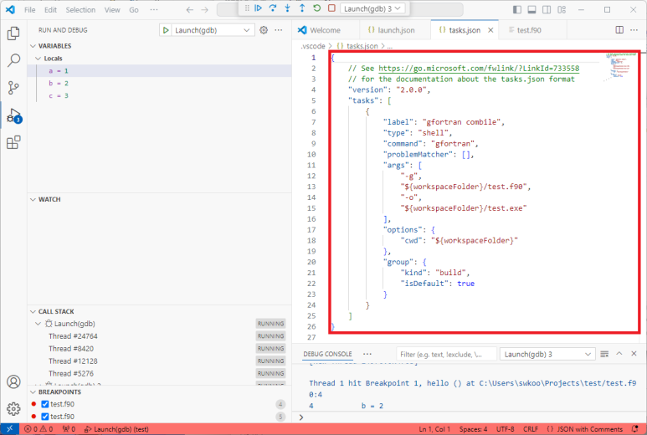This screenshot has height=435, width=647.
Task: Toggle first test.f90 breakpoint checkbox
Action: pos(45,404)
